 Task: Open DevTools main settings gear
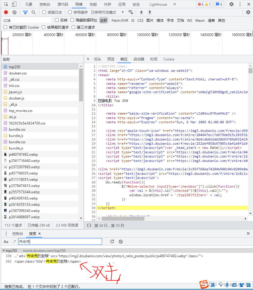[x=232, y=4]
